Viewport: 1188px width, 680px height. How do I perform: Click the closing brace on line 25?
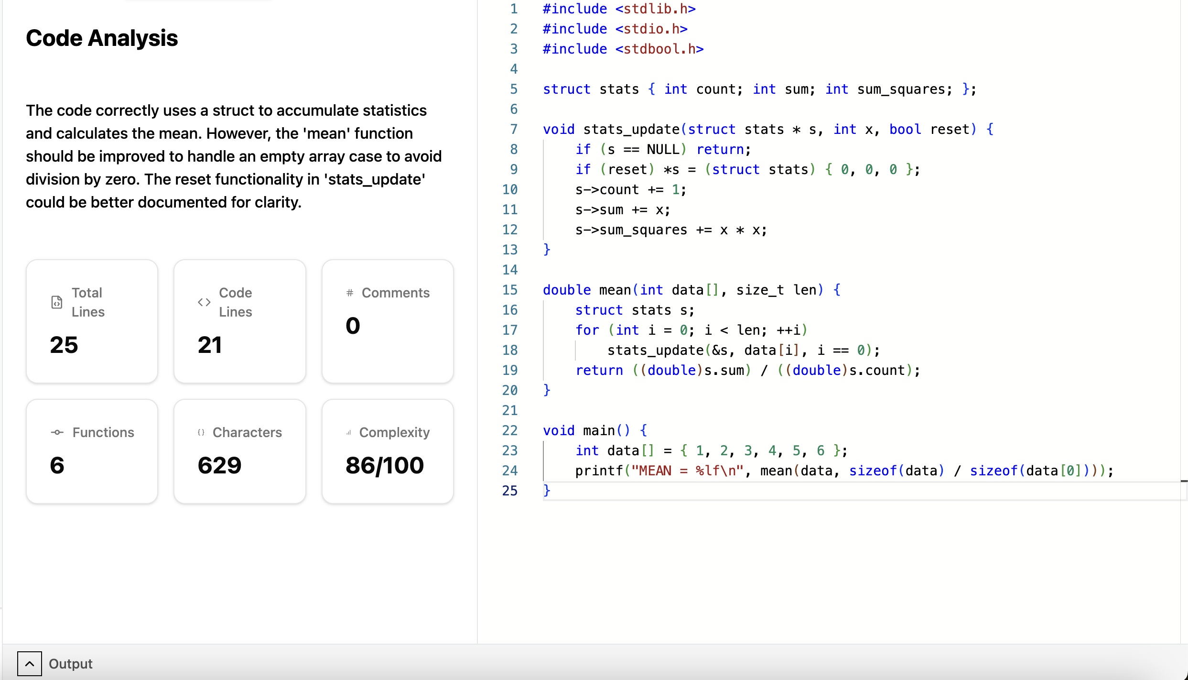(x=547, y=491)
